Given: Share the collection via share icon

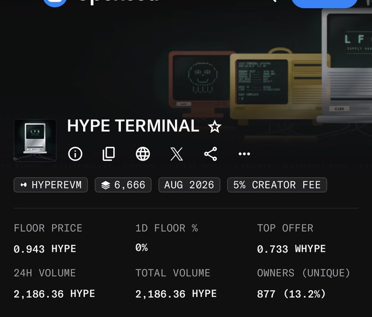Looking at the screenshot, I should (211, 154).
